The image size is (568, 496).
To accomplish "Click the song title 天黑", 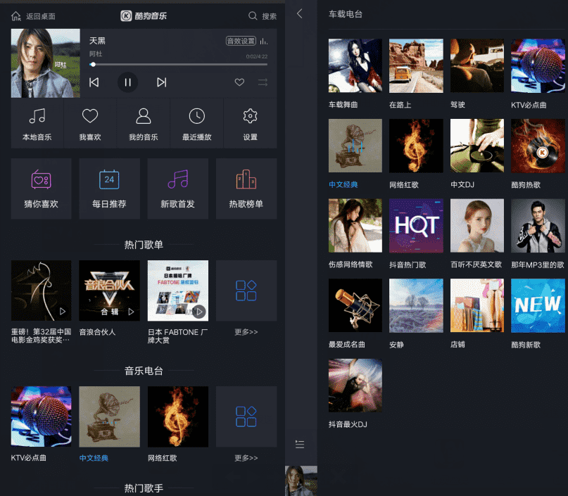I will 97,41.
